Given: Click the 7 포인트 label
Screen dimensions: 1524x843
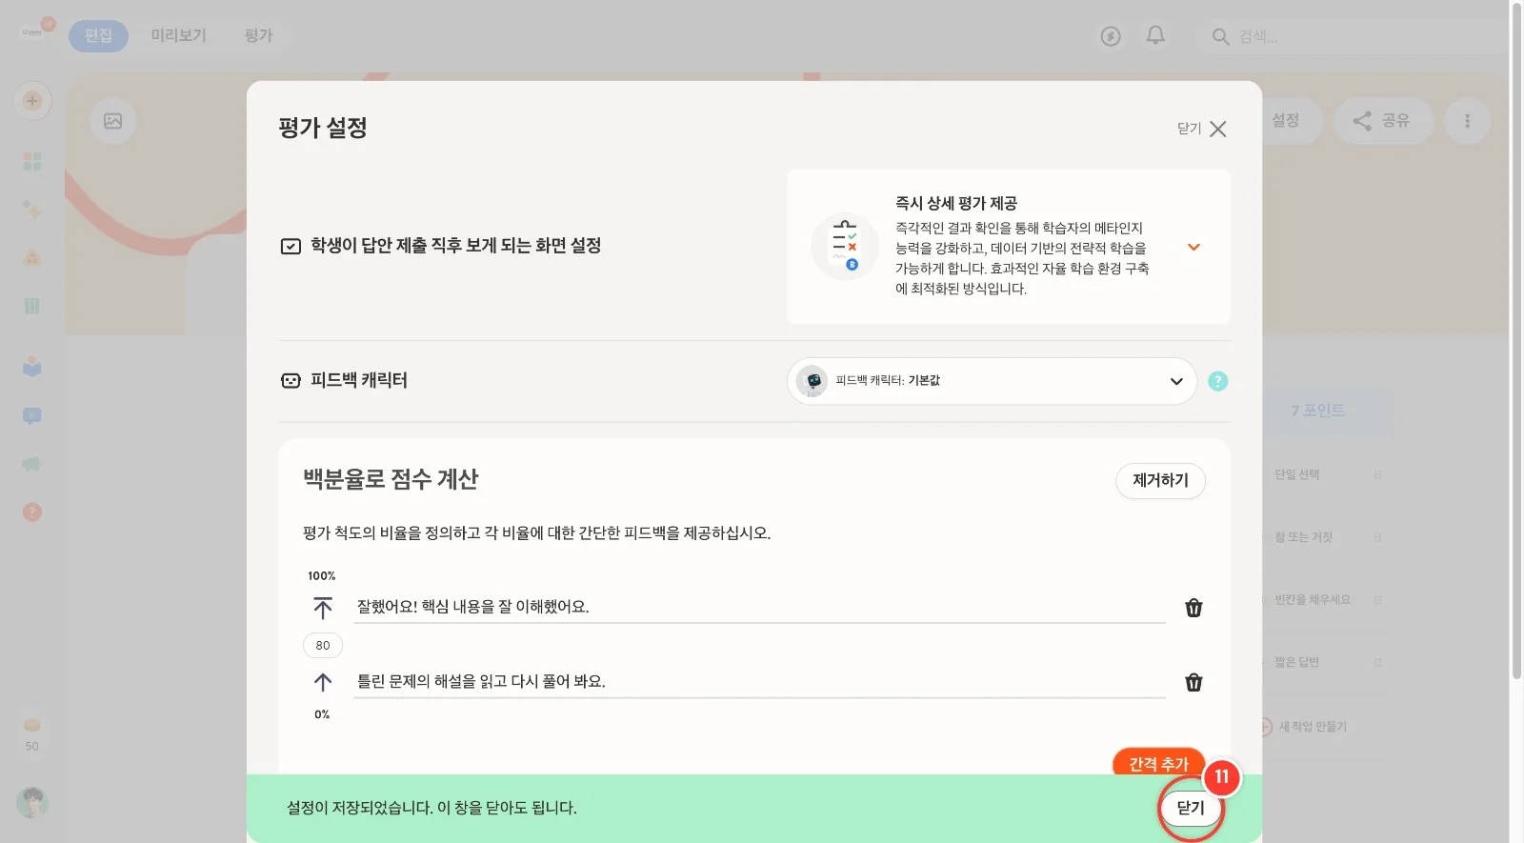Looking at the screenshot, I should pyautogui.click(x=1318, y=411).
